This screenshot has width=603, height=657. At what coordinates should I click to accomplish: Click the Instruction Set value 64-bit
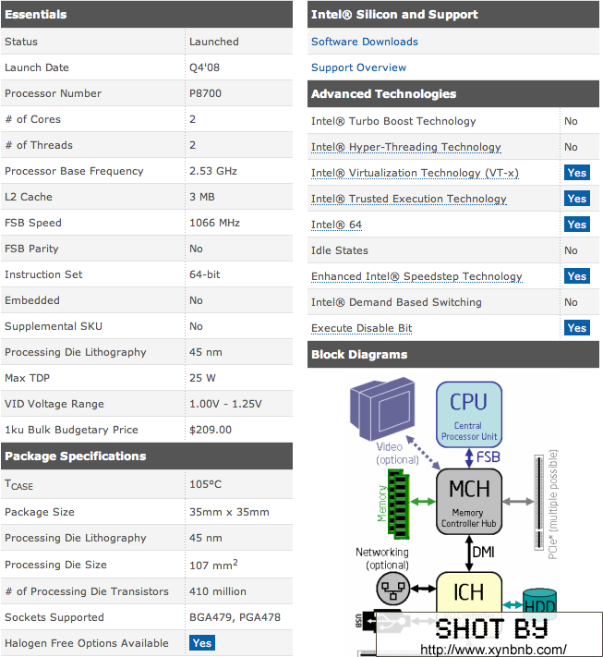point(204,274)
